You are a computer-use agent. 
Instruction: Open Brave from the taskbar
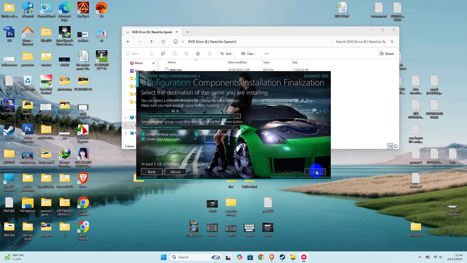[x=271, y=257]
